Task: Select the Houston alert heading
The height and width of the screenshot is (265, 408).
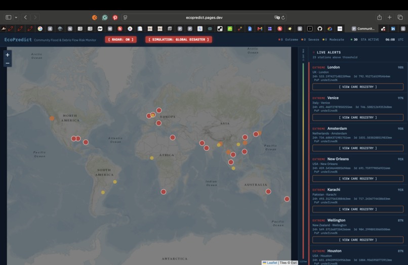Action: click(x=334, y=251)
